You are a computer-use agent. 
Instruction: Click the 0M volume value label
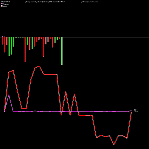point(135,110)
